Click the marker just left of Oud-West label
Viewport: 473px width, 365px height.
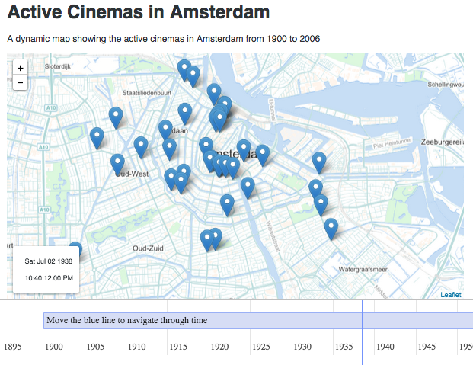point(117,165)
